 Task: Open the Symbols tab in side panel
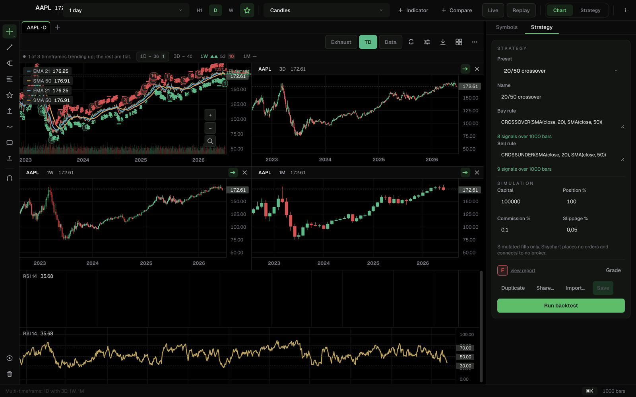tap(506, 27)
